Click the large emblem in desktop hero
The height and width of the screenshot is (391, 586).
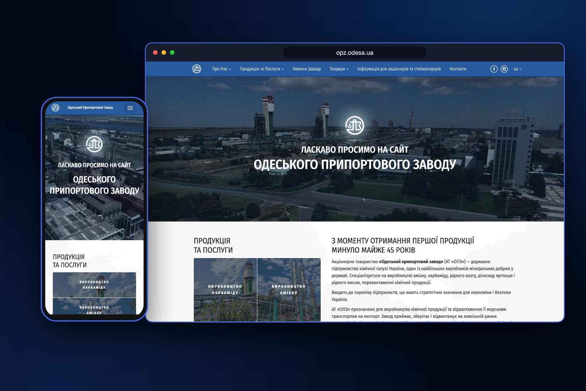(355, 125)
